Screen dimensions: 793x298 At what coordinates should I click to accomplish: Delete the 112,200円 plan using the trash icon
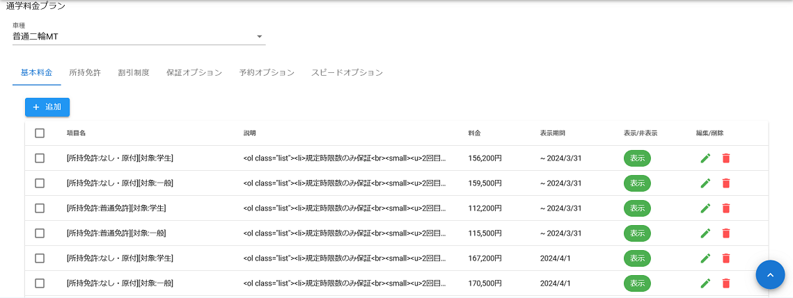pyautogui.click(x=726, y=208)
